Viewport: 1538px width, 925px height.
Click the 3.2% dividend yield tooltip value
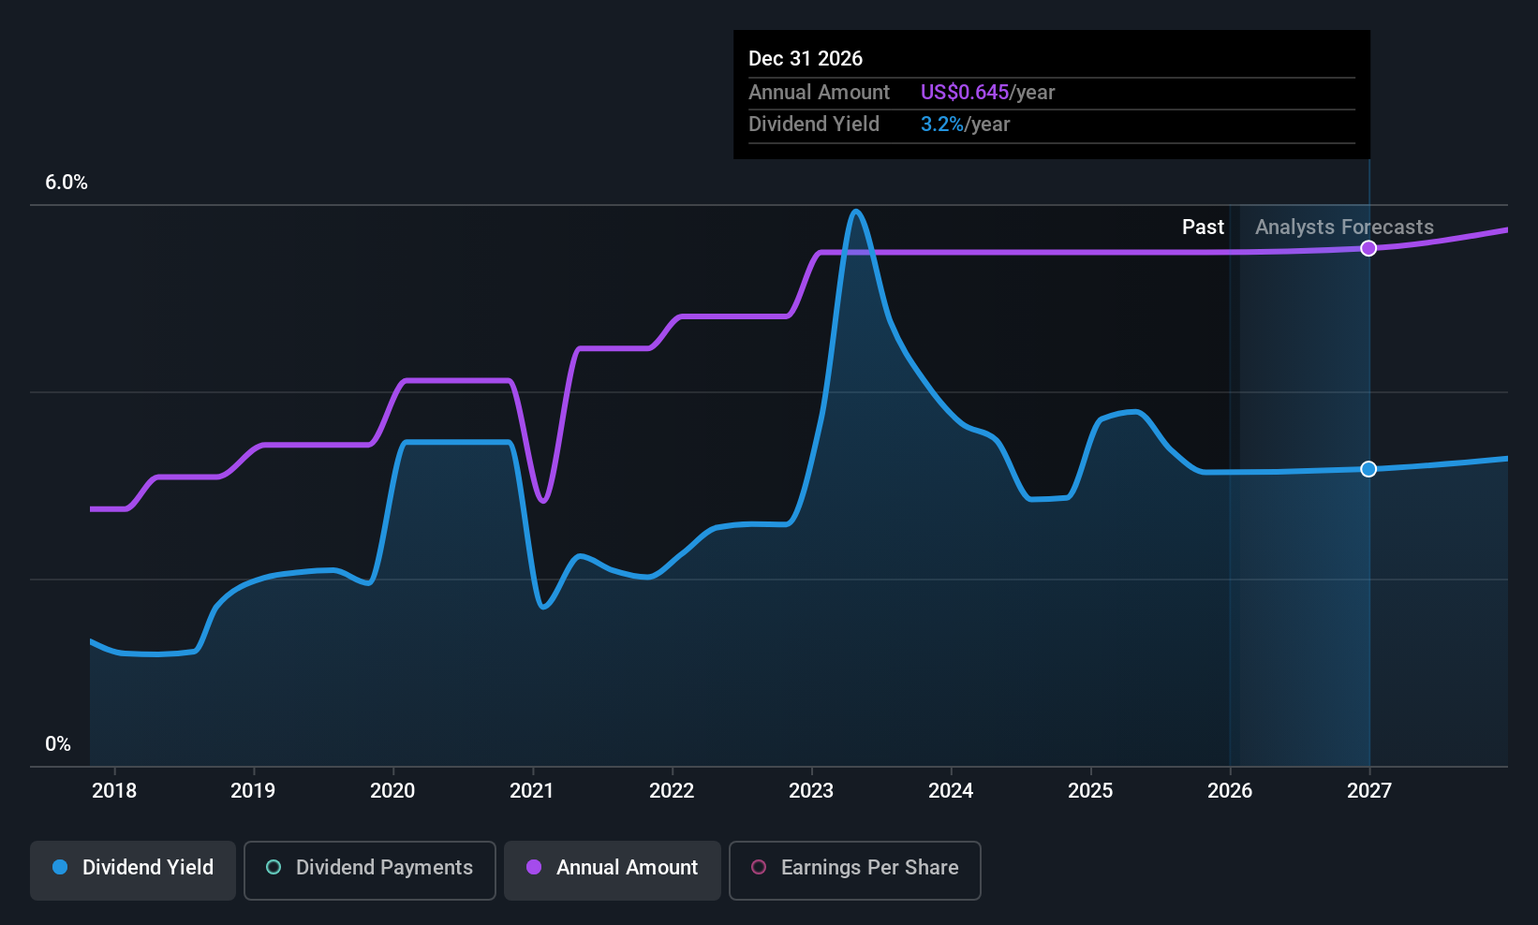coord(942,125)
